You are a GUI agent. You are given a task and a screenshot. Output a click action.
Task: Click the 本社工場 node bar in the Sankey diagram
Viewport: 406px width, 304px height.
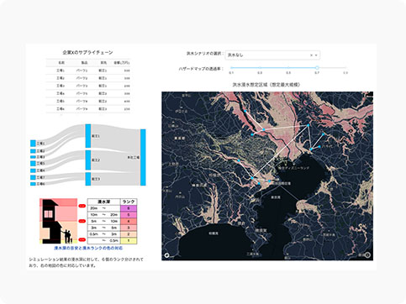pos(143,157)
